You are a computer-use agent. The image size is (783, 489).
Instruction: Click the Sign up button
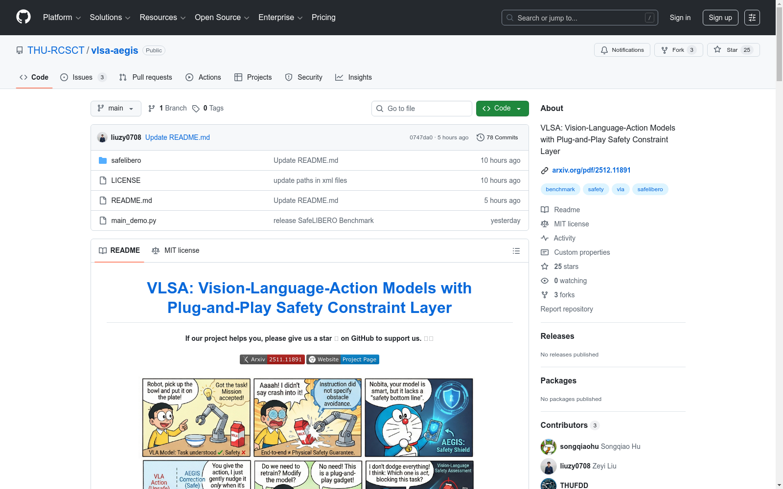coord(720,18)
